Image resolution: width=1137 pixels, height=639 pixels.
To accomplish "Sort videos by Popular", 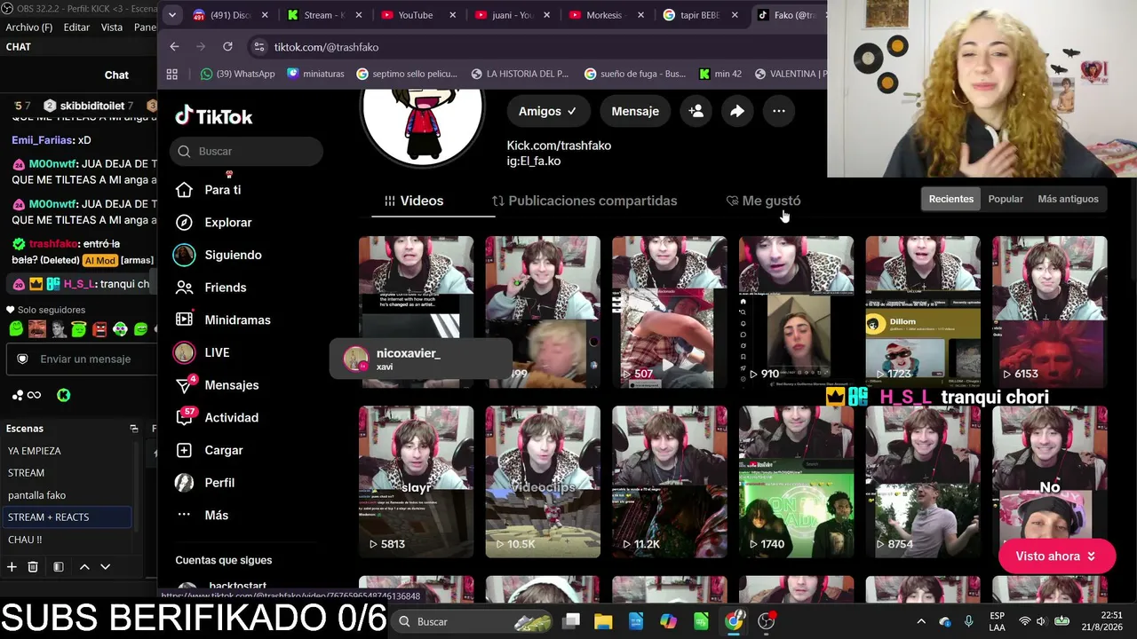I will 1006,199.
